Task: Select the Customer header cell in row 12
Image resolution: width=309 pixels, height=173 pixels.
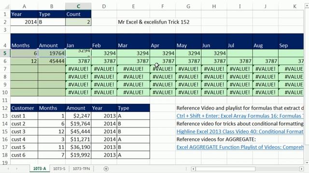Action: pos(24,108)
